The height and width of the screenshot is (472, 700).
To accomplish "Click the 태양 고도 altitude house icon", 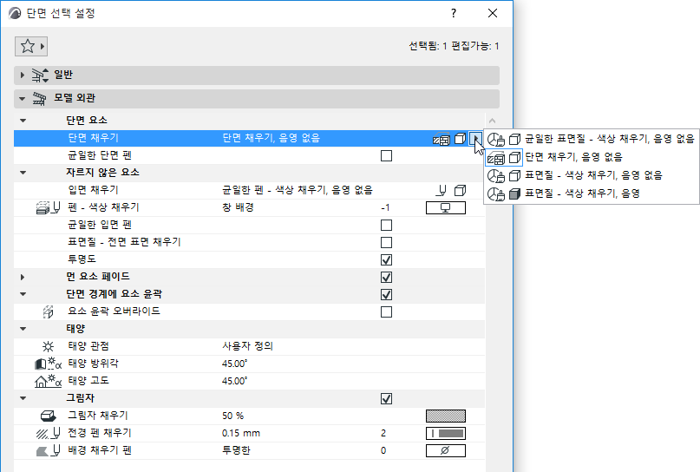I will click(x=48, y=381).
